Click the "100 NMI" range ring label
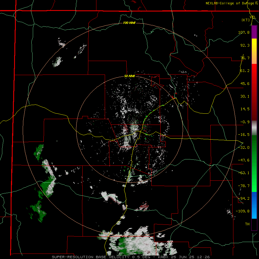The height and width of the screenshot is (259, 259). pos(129,23)
